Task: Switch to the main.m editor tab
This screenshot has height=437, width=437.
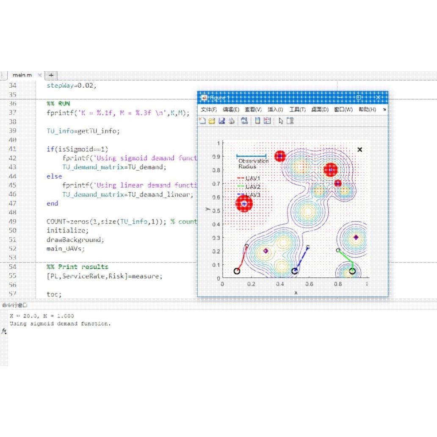Action: (x=22, y=75)
